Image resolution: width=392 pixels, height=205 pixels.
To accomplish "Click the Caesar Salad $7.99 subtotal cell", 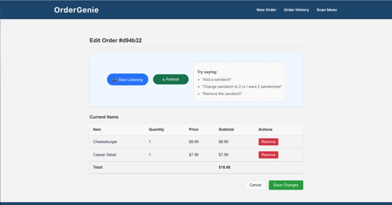I will point(224,155).
